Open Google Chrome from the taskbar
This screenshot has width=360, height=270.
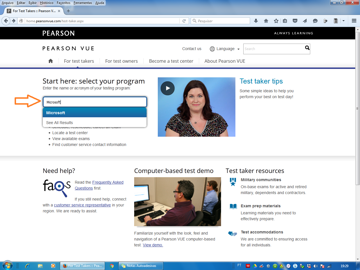pyautogui.click(x=112, y=266)
